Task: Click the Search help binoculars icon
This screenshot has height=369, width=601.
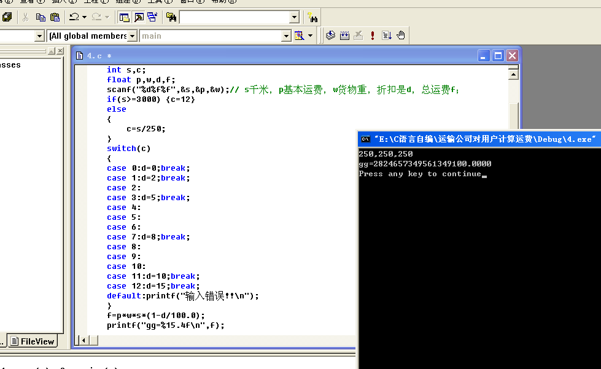Action: coord(312,17)
